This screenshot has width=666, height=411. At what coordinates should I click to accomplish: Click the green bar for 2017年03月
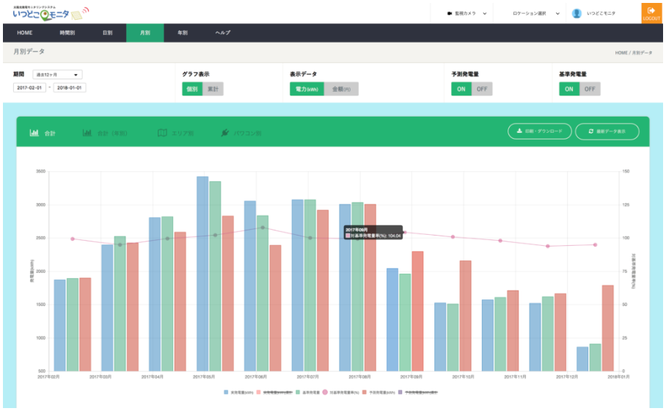point(120,303)
